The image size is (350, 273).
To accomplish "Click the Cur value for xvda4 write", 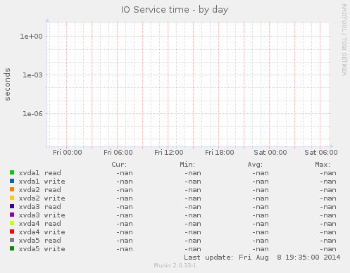I will tap(125, 232).
